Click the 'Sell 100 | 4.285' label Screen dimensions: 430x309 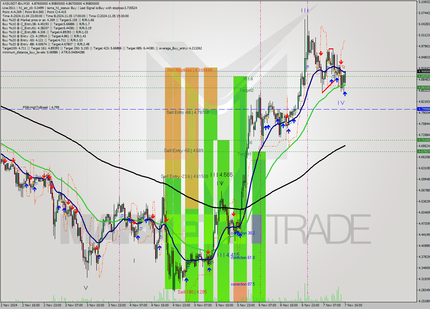pos(192,292)
